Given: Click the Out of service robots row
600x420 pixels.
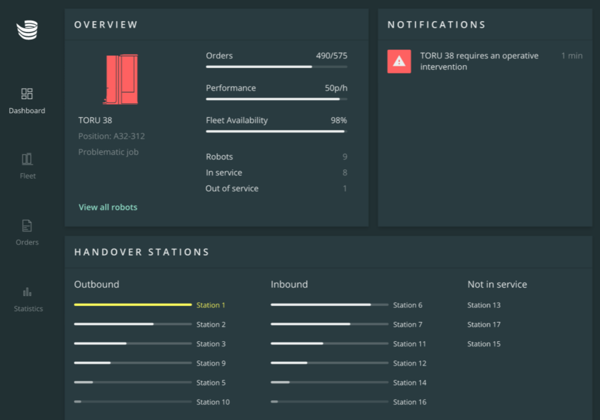Looking at the screenshot, I should click(x=276, y=189).
